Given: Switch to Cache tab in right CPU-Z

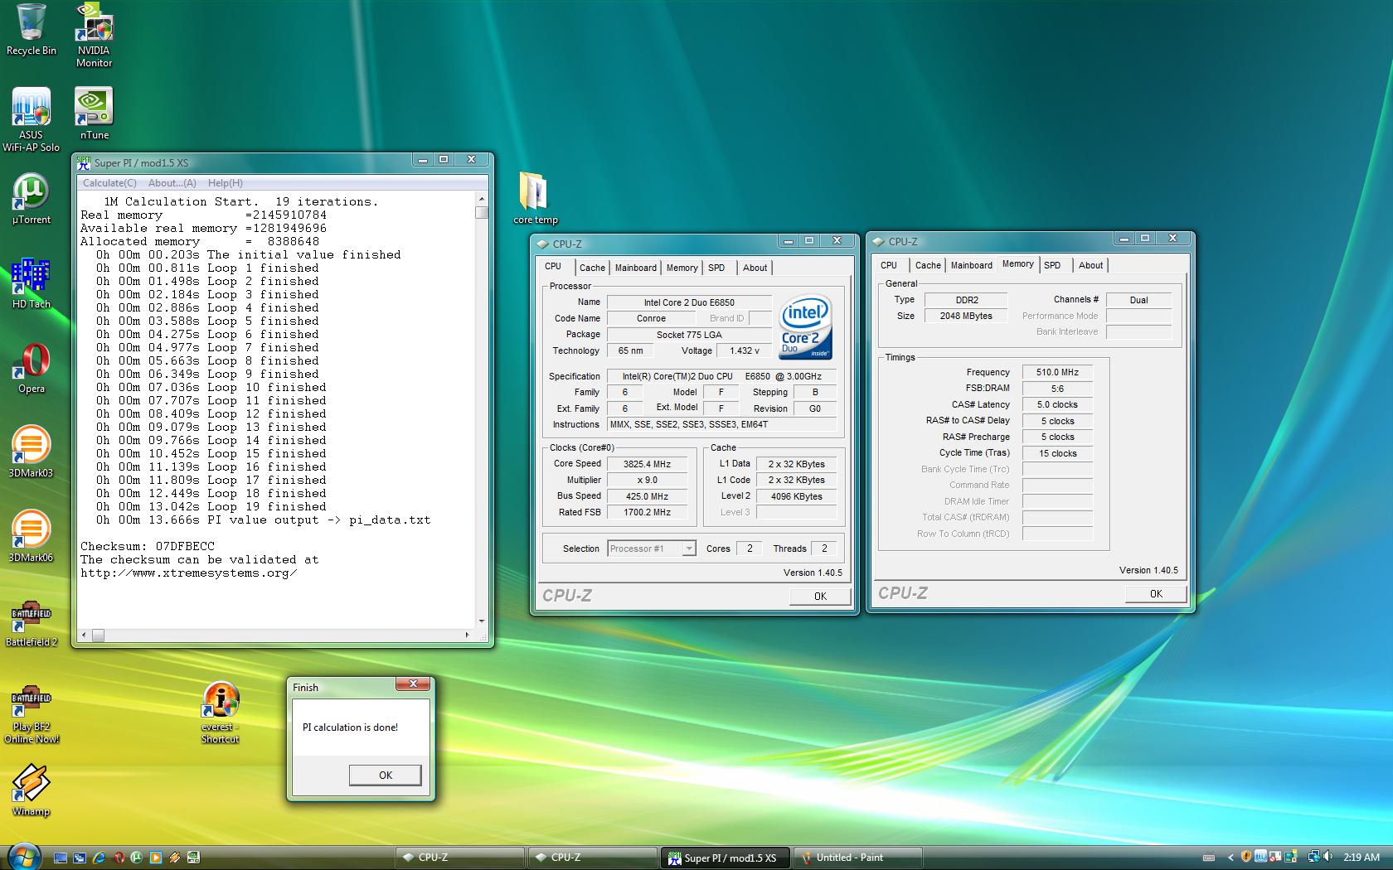Looking at the screenshot, I should click(928, 265).
